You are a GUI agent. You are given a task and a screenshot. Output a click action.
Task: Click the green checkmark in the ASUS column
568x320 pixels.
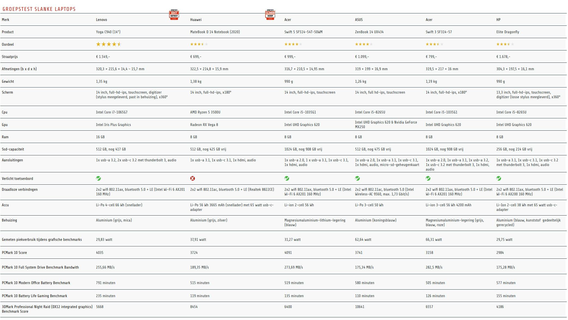pos(357,179)
